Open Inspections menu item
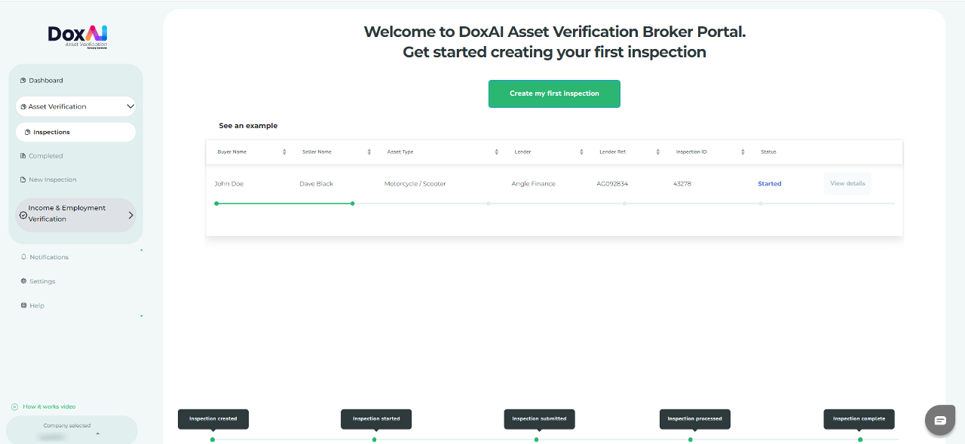The width and height of the screenshot is (965, 444). pos(51,132)
